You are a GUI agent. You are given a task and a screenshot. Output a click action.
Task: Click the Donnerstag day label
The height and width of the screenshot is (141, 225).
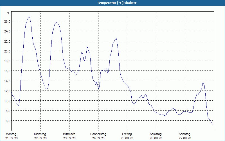[98, 134]
